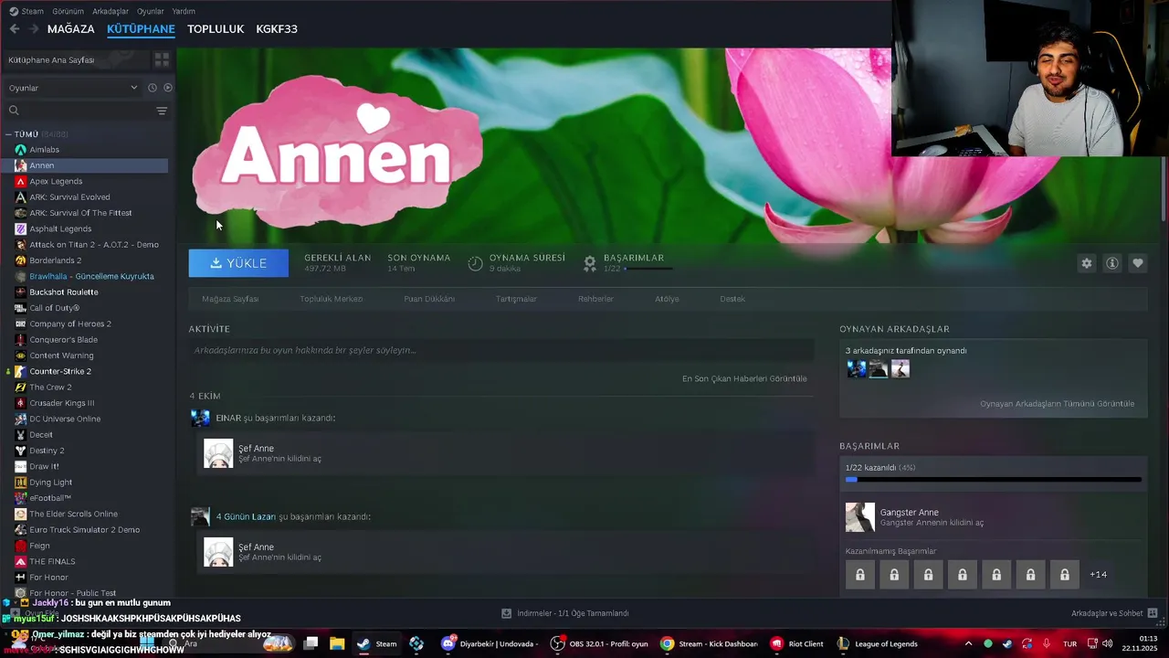Click the Call of Duty game icon
Viewport: 1169px width, 658px height.
[21, 308]
